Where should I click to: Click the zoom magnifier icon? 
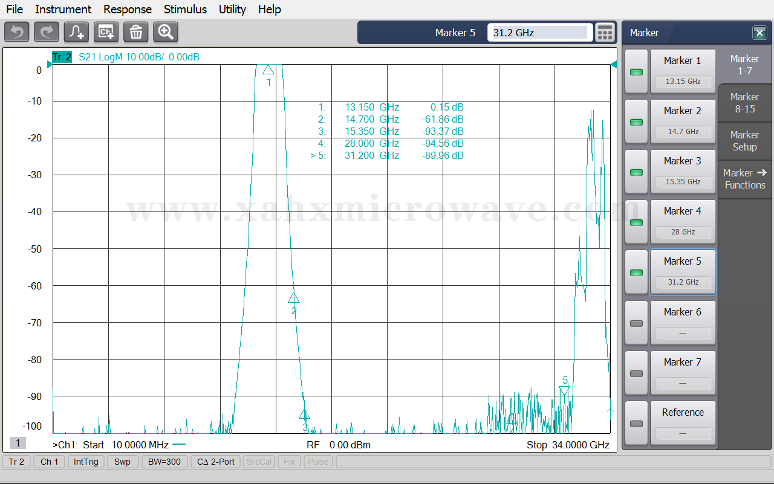coord(166,32)
